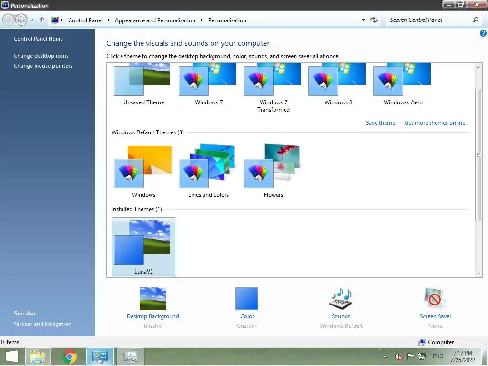
Task: Refresh the Personalization page
Action: tap(374, 20)
